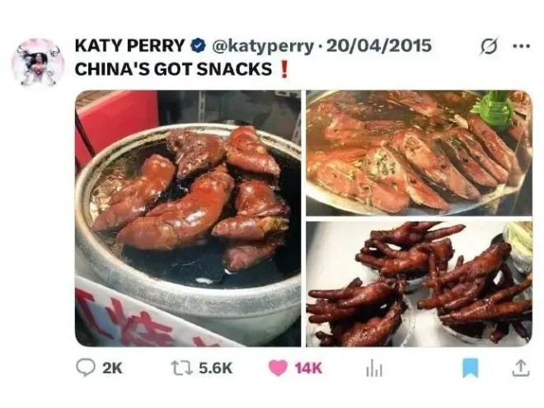This screenshot has width=544, height=408.
Task: Click the 14K likes count
Action: [x=308, y=368]
